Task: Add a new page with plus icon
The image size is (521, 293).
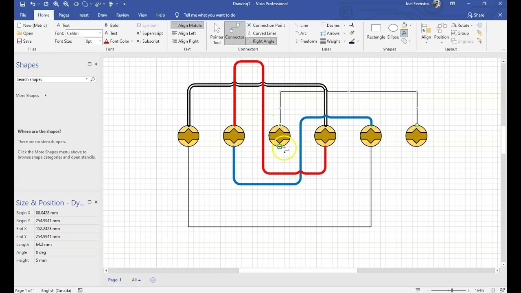Action: click(153, 280)
